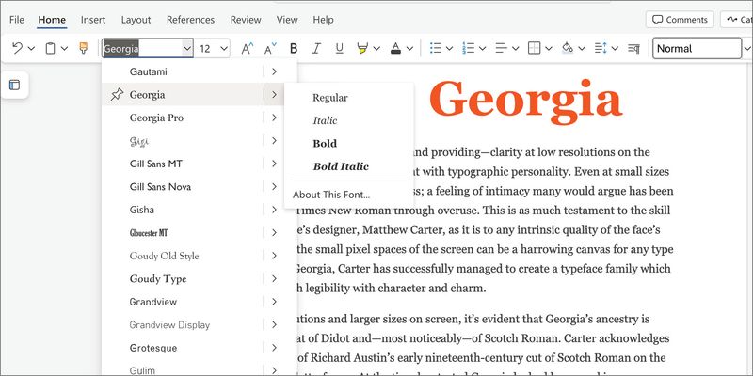Open the References ribbon tab

[x=190, y=19]
